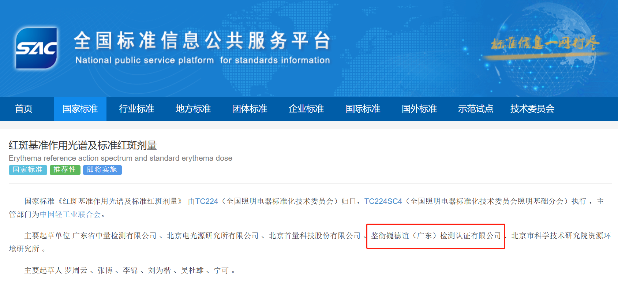
Task: Click the SAC logo icon
Action: coord(36,48)
